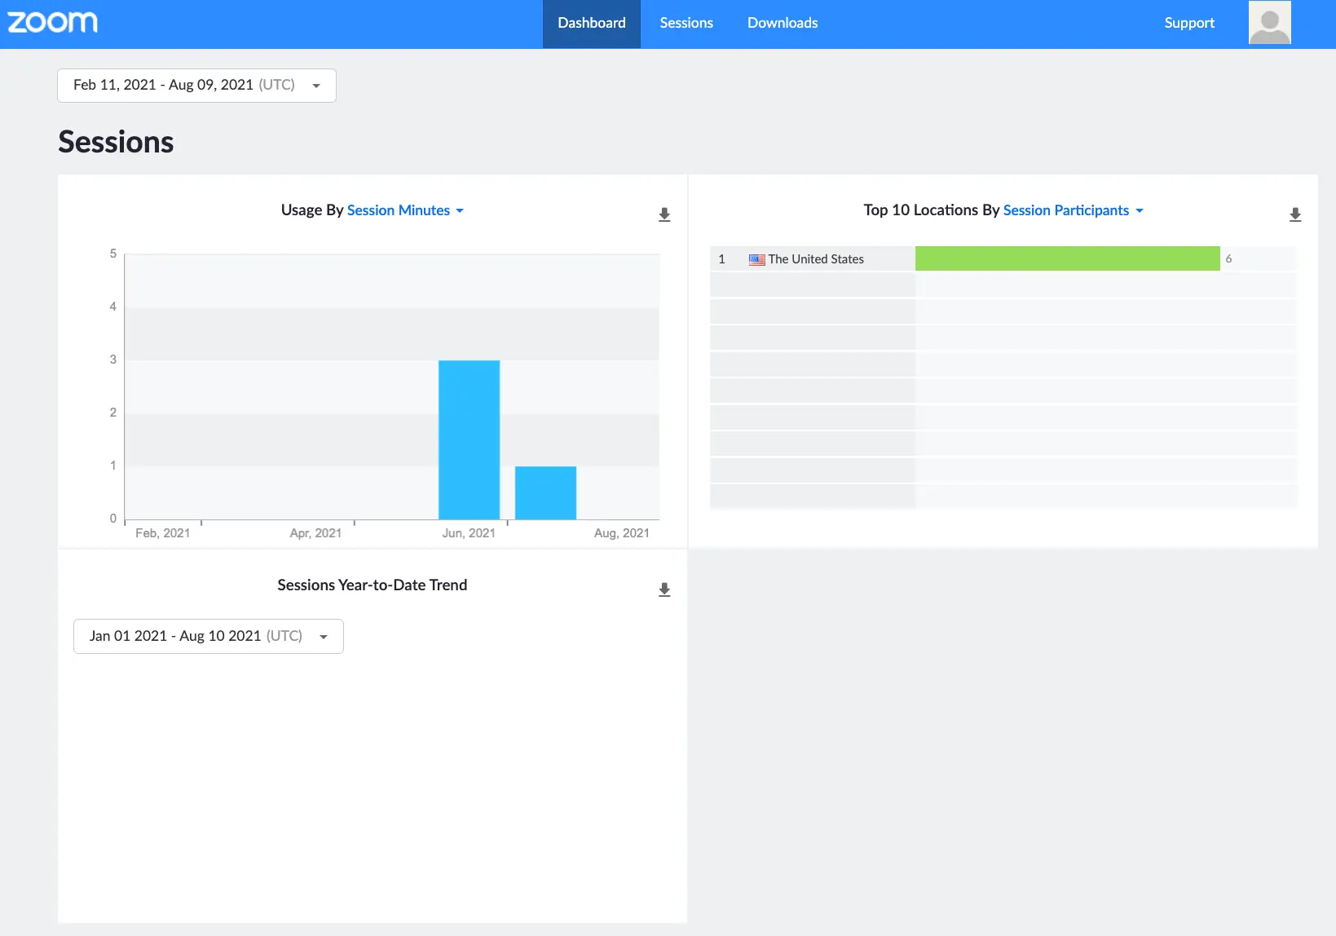Click the Sessions page heading

116,142
